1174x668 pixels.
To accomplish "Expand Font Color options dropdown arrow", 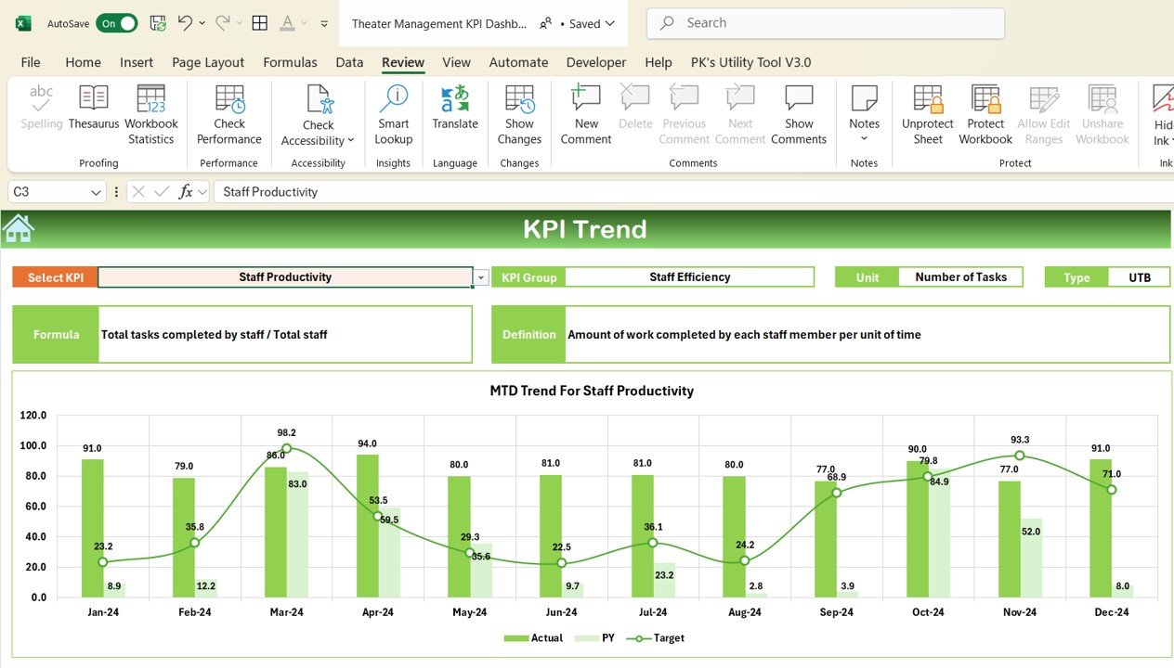I will [x=306, y=23].
